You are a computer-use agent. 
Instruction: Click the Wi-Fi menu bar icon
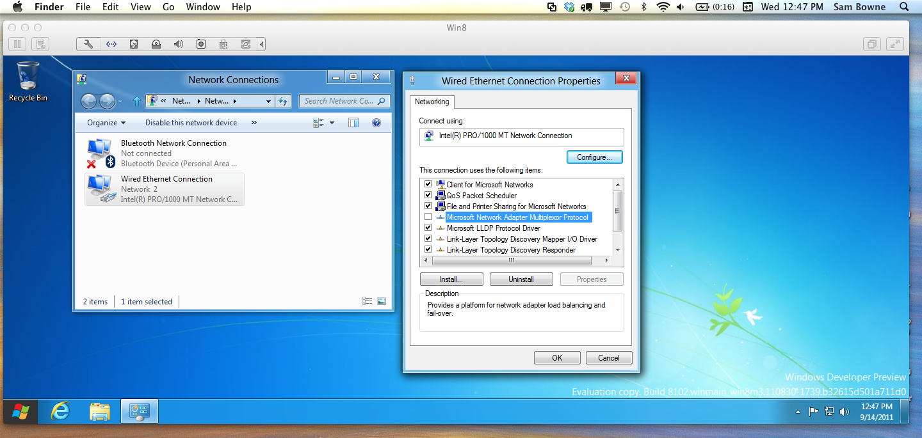click(x=663, y=7)
